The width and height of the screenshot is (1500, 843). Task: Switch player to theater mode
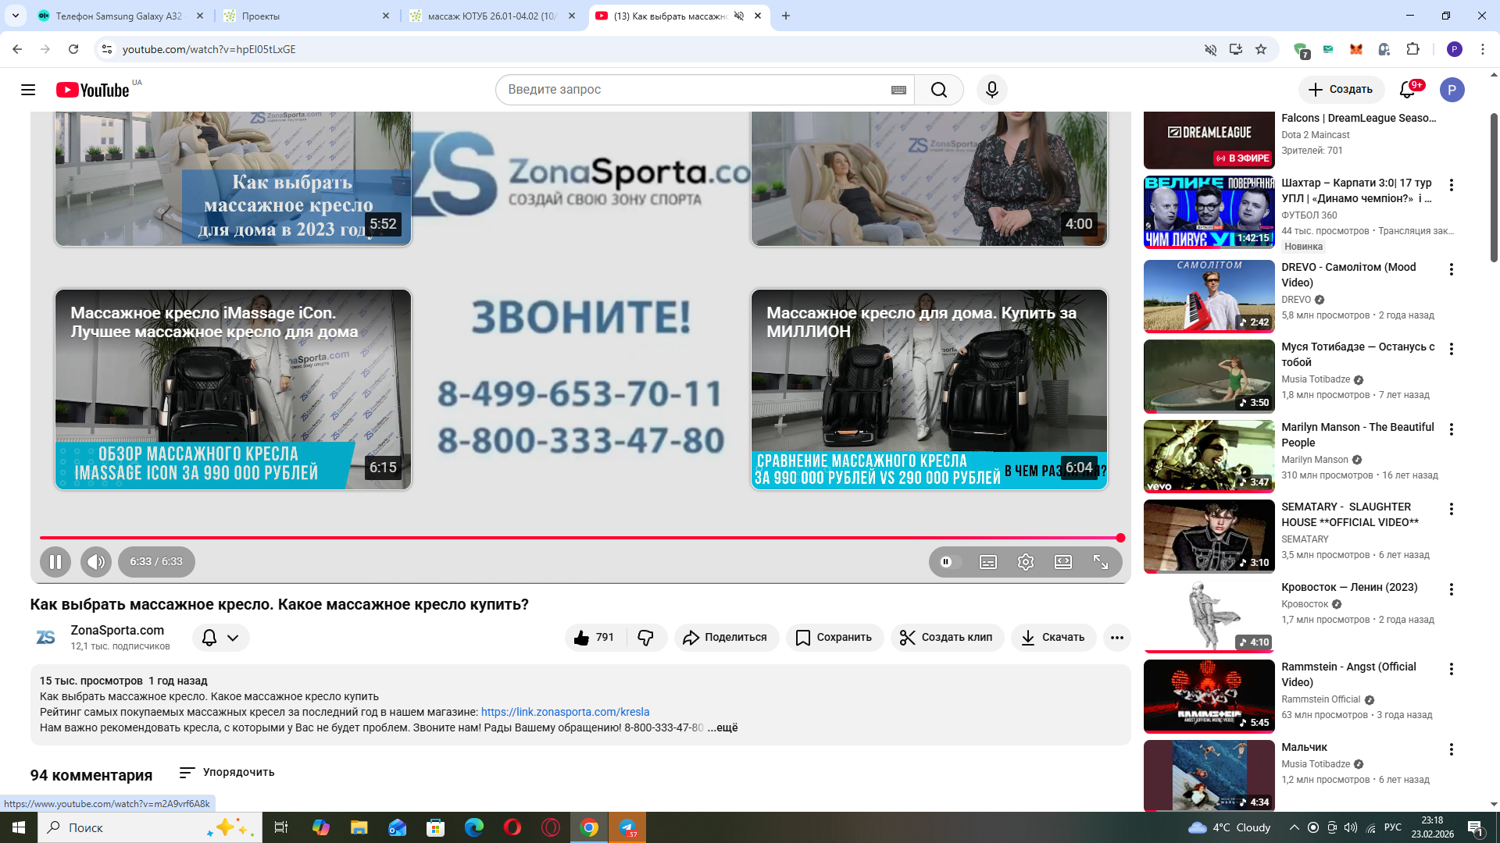1062,562
